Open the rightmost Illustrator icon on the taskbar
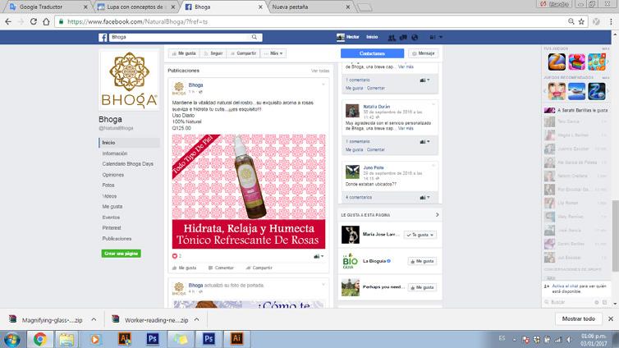619x348 pixels. coord(236,339)
